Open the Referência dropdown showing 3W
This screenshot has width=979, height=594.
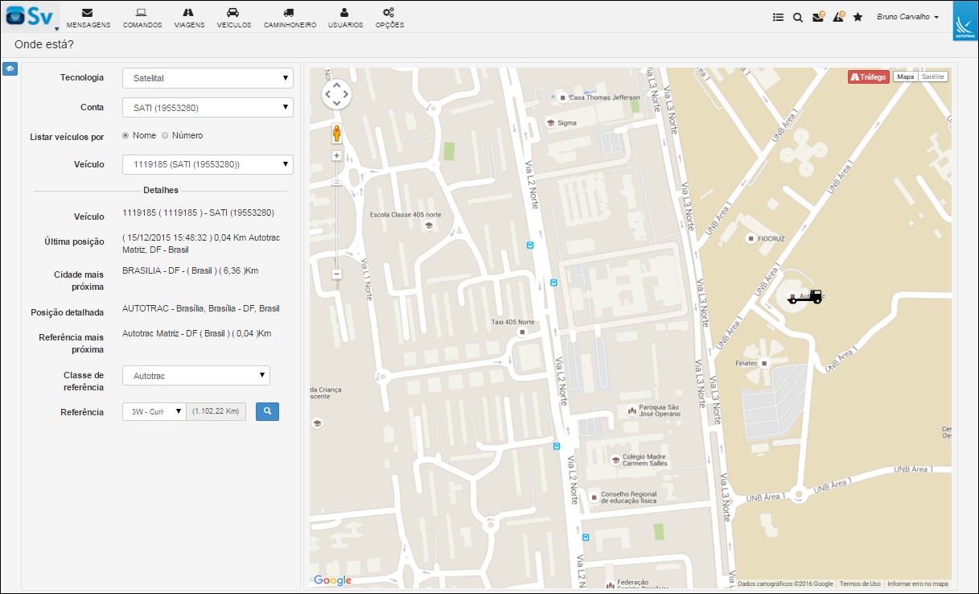click(154, 411)
